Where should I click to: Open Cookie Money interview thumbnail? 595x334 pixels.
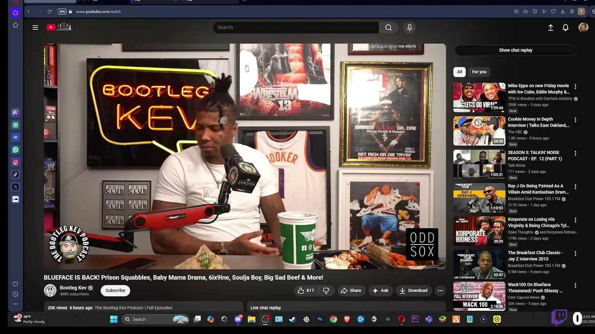pyautogui.click(x=479, y=131)
